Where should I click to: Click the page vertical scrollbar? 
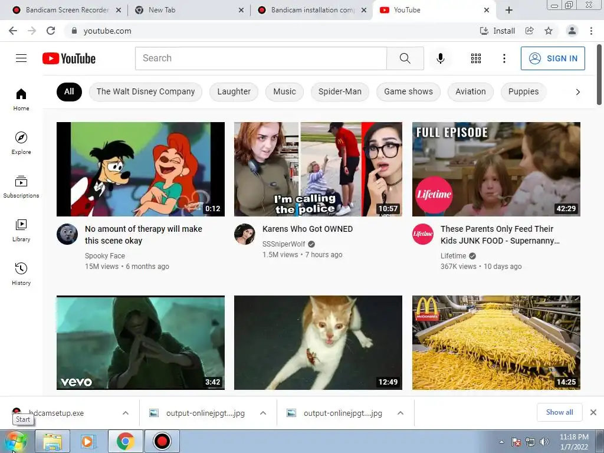(x=599, y=74)
